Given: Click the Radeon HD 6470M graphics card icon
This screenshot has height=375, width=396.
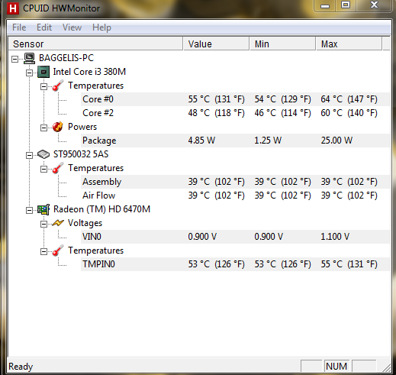Looking at the screenshot, I should 43,209.
